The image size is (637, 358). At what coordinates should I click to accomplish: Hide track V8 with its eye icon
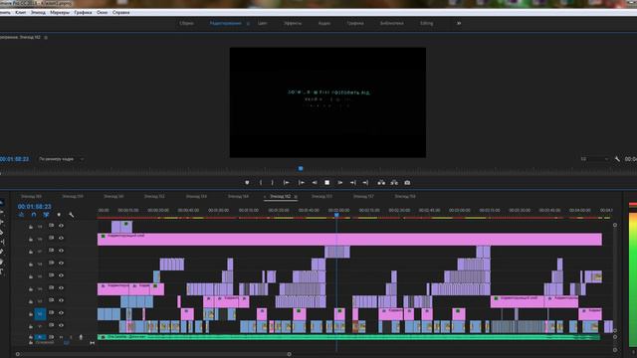61,239
